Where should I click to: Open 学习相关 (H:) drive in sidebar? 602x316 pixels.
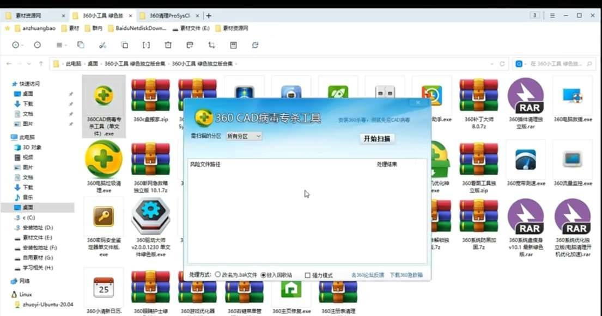click(x=34, y=268)
